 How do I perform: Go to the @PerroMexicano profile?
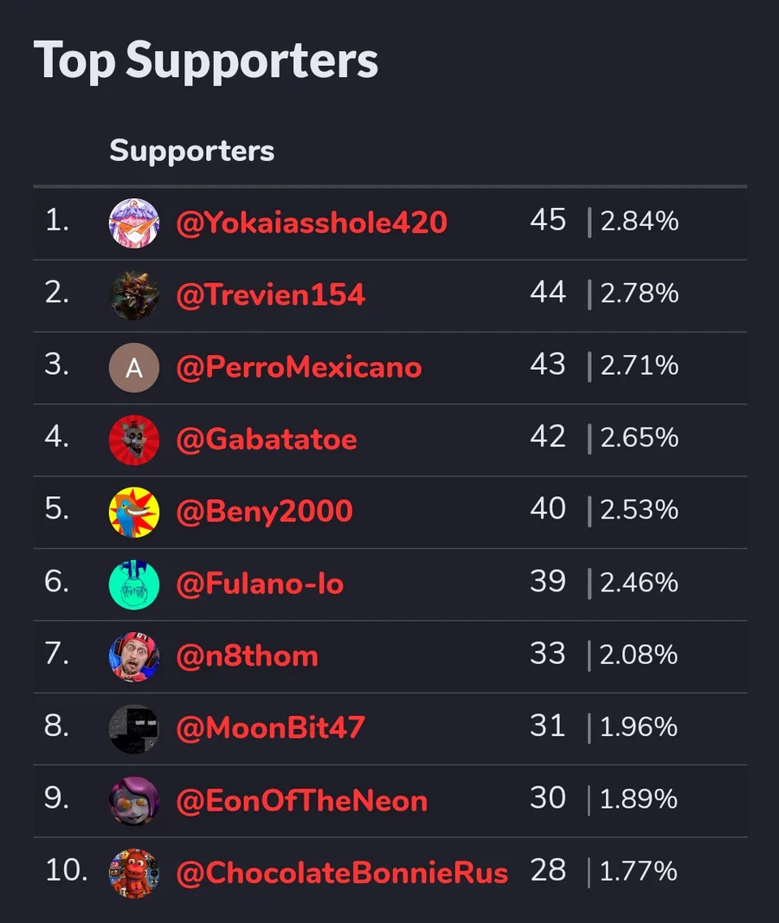coord(299,368)
